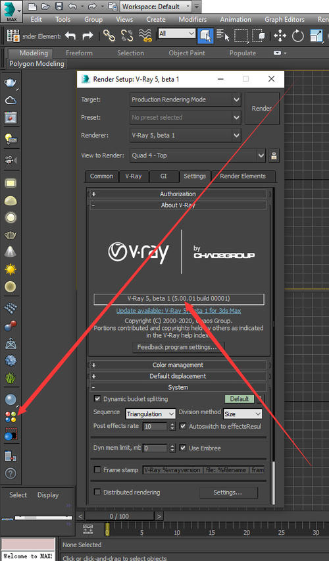The height and width of the screenshot is (561, 329).
Task: Open the Sequence Triangulation dropdown
Action: [151, 414]
